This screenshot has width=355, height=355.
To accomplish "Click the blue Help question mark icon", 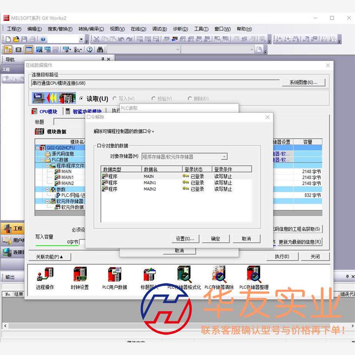I will (43, 40).
